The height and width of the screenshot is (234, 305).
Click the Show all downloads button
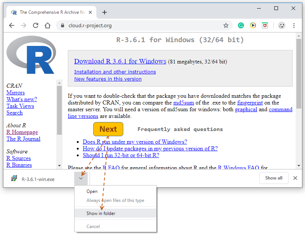point(274,178)
